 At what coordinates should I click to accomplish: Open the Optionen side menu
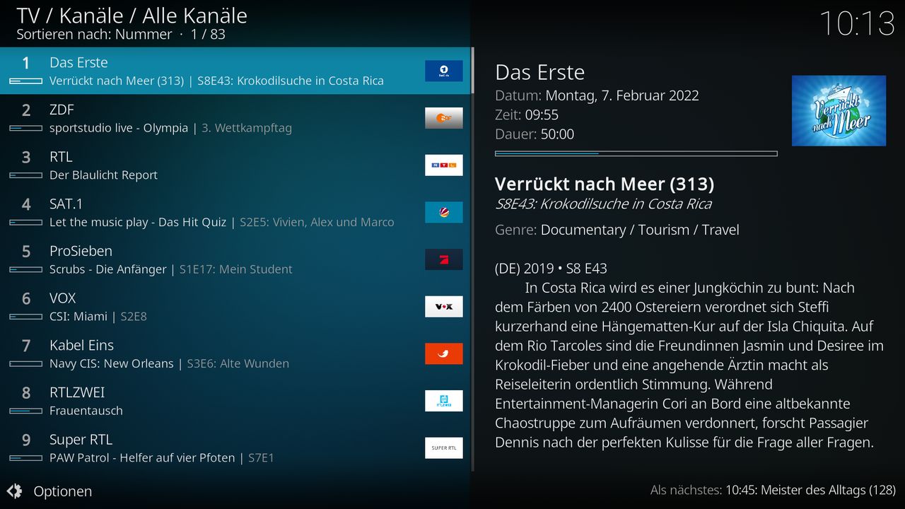tap(49, 491)
